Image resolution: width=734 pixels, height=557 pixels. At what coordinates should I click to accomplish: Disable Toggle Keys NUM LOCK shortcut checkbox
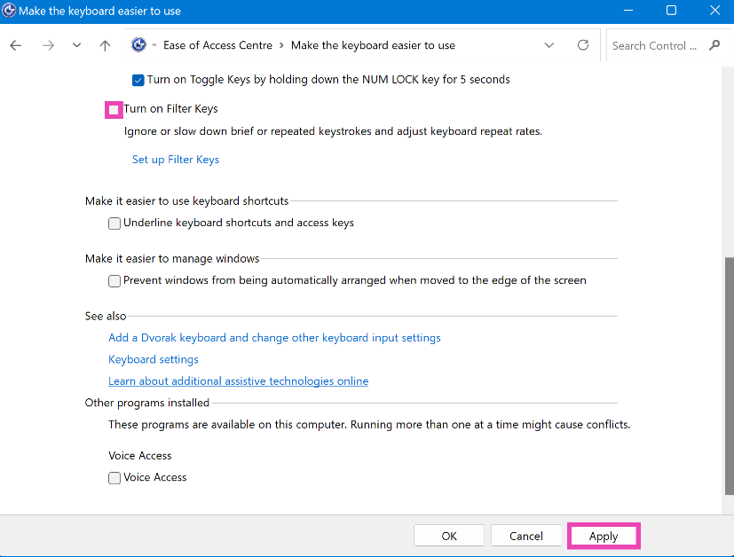138,80
